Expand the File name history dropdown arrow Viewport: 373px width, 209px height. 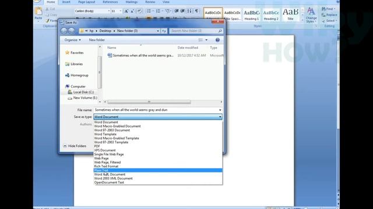[x=220, y=110]
